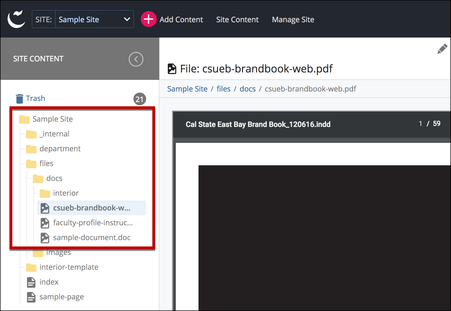
Task: Click the department folder icon
Action: click(31, 149)
